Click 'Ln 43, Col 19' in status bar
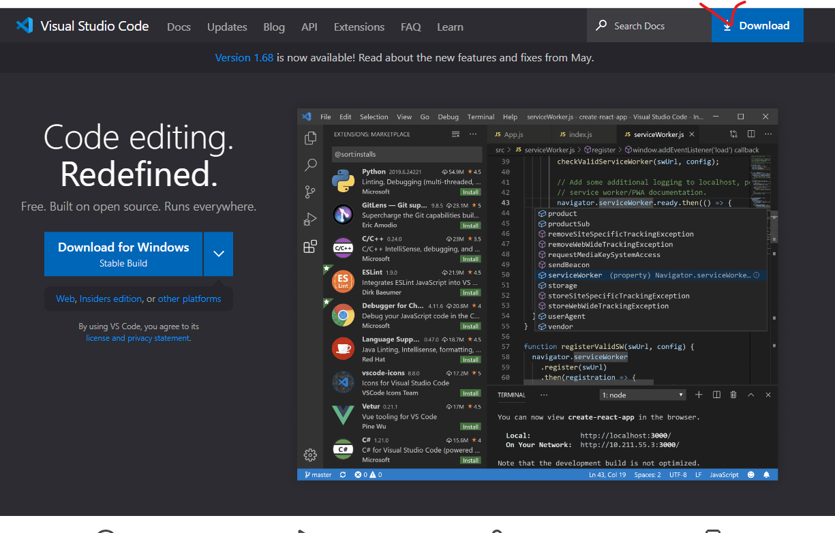835x533 pixels. pos(607,474)
